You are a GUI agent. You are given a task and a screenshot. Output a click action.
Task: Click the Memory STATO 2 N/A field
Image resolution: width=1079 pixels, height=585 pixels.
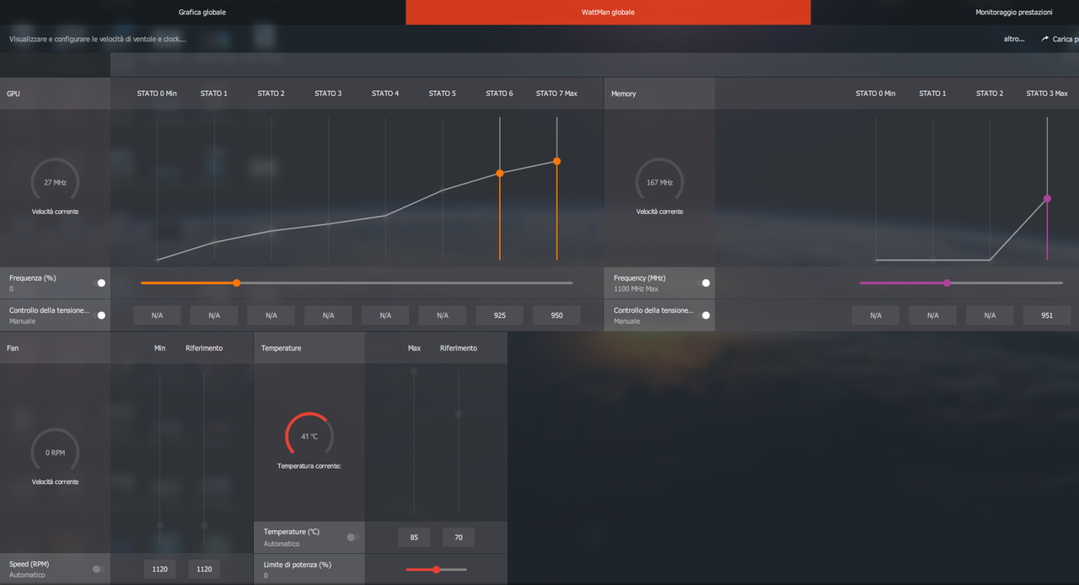[990, 315]
